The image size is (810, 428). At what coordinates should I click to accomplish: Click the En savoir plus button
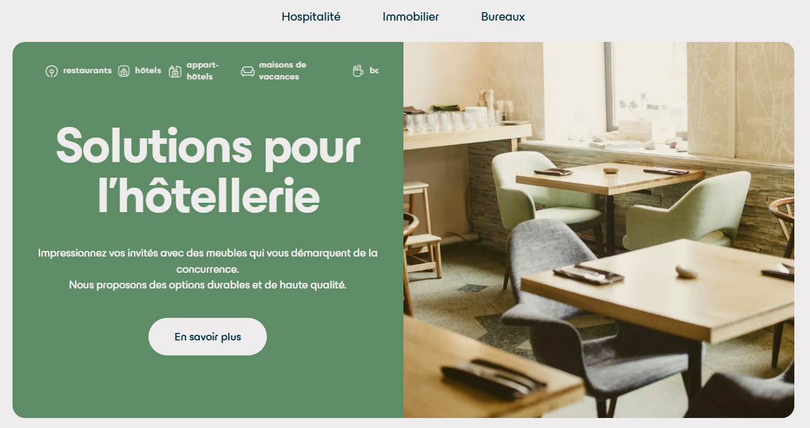(207, 337)
